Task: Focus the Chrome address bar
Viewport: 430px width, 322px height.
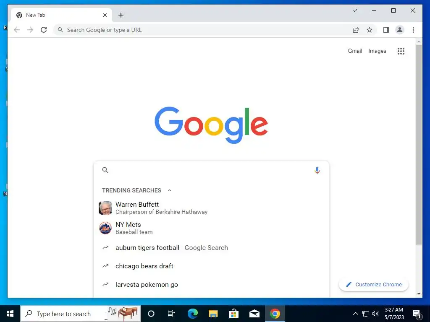Action: pos(203,30)
